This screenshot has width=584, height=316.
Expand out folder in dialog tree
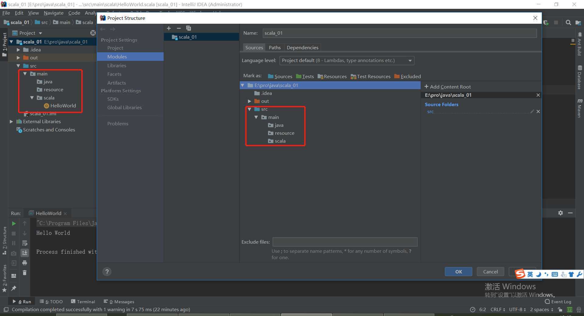[x=249, y=101]
